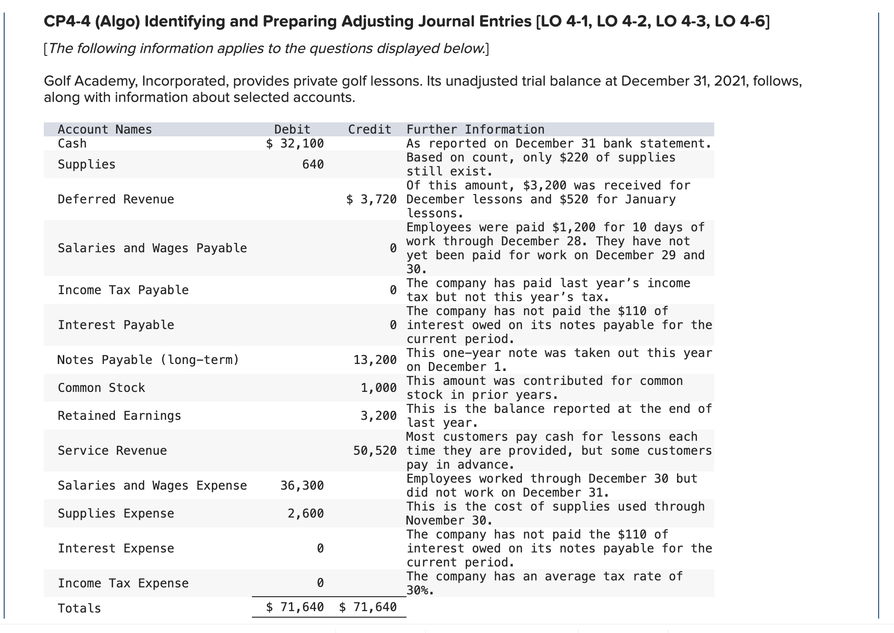
Task: Select the Retained Earnings row
Action: point(119,415)
